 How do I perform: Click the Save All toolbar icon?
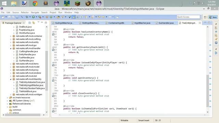(x=13, y=17)
